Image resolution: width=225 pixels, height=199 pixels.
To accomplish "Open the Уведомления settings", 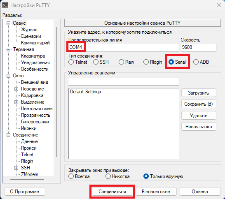I will tap(35, 62).
